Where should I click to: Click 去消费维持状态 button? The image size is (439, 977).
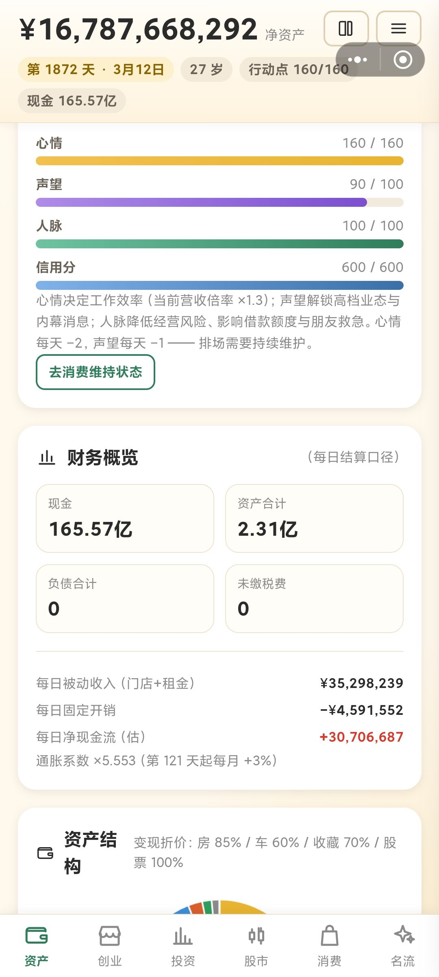point(96,372)
